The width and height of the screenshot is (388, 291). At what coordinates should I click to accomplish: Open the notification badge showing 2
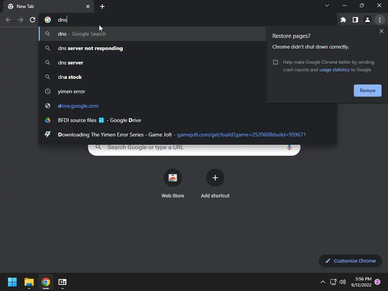377,282
